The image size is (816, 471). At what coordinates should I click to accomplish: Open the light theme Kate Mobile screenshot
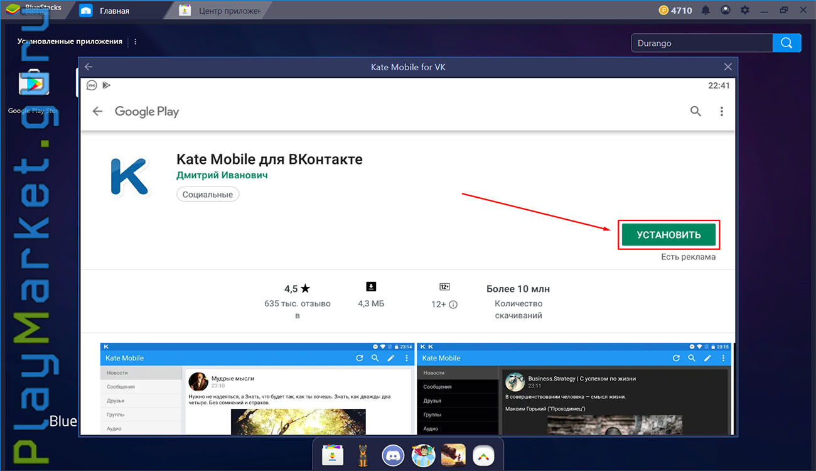pyautogui.click(x=257, y=389)
